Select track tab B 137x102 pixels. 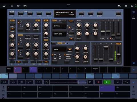(88, 70)
